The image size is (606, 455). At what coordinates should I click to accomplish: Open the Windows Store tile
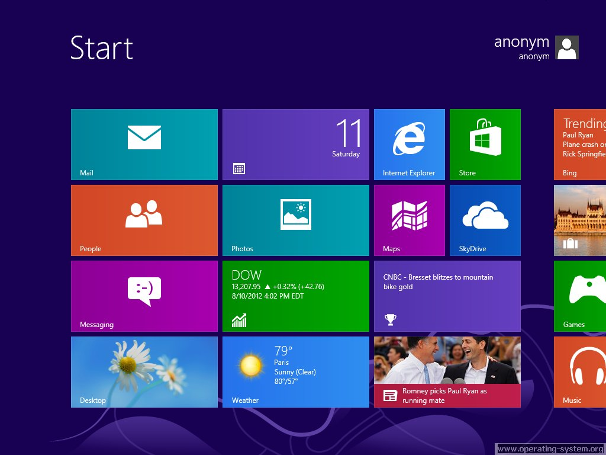tap(485, 144)
